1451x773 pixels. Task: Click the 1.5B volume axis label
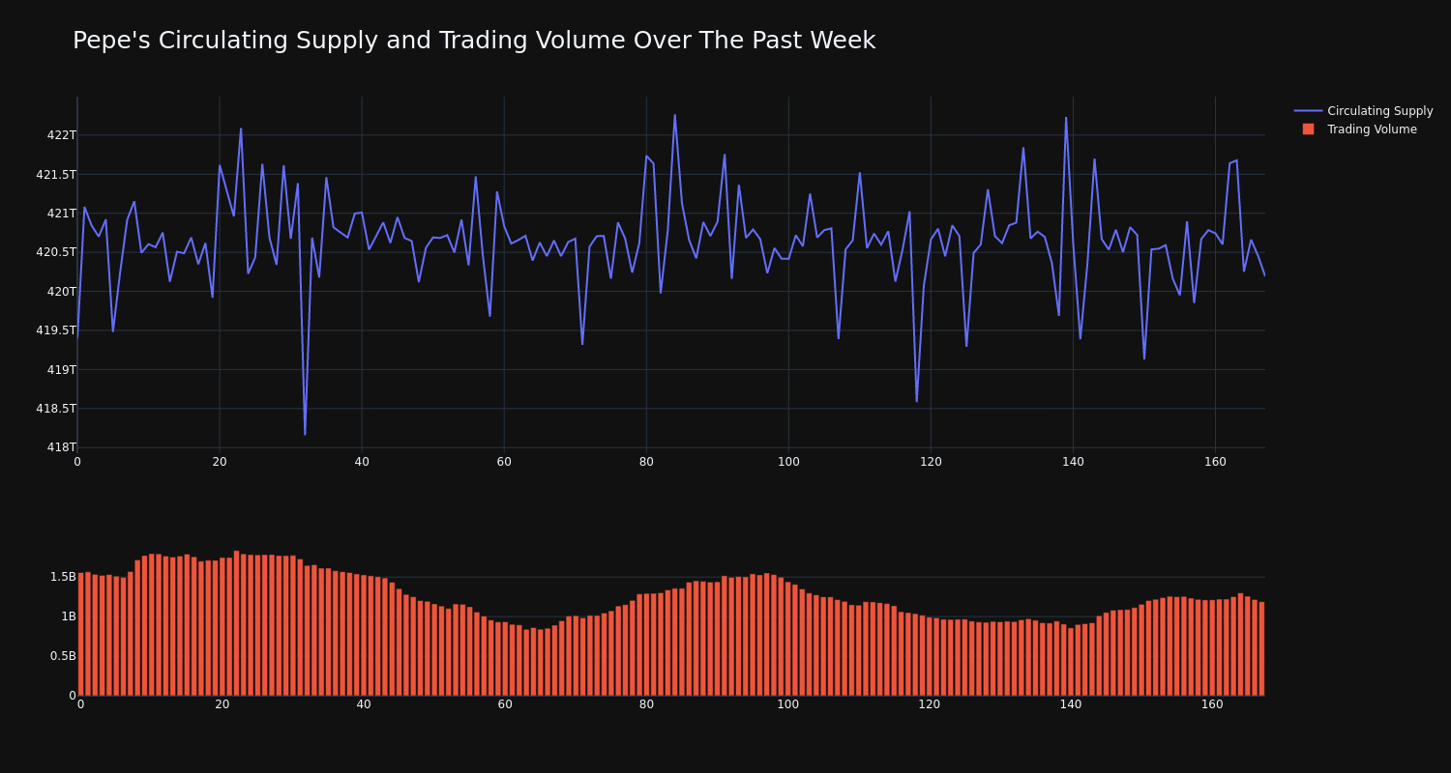coord(62,577)
